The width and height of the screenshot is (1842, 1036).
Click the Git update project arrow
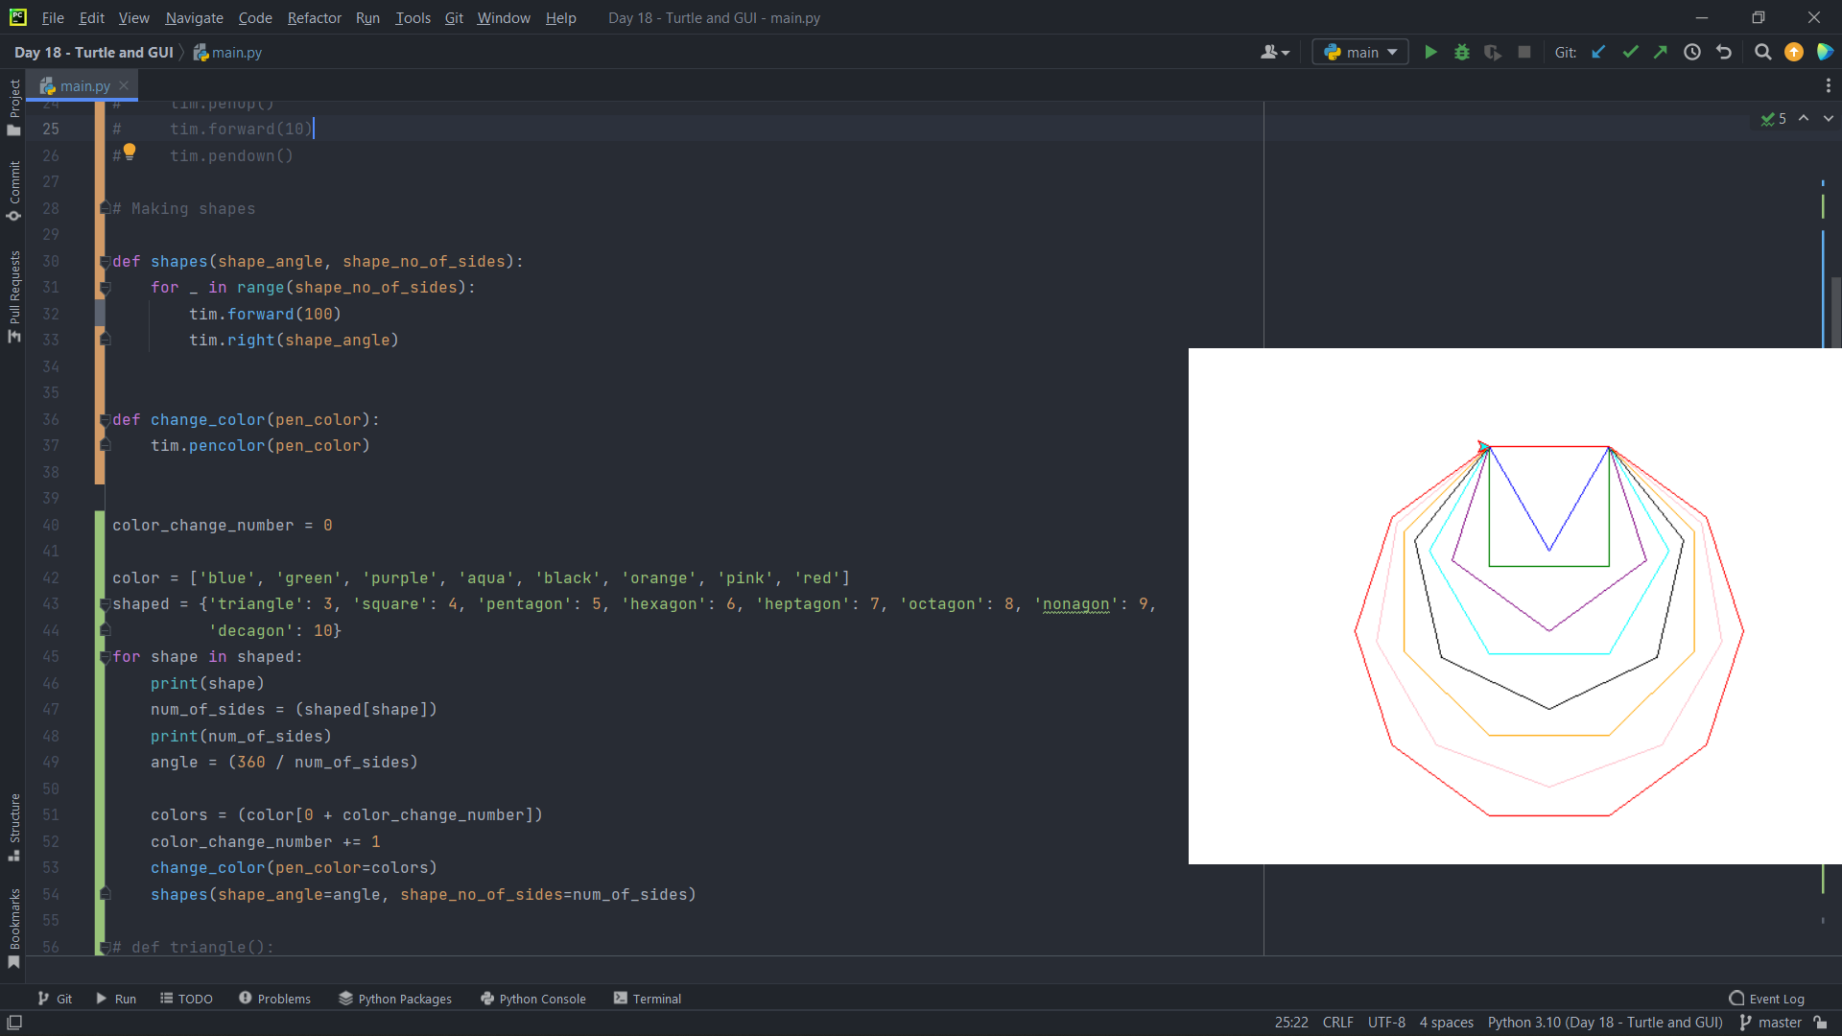[x=1598, y=53]
